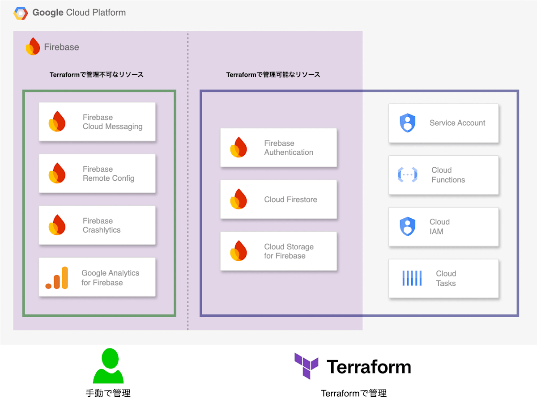Click the Cloud IAM shield icon
Viewport: 537px width, 403px height.
coord(407,226)
